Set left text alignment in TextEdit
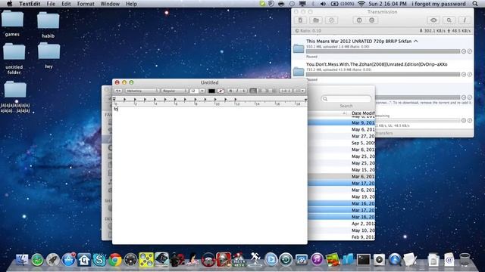Image resolution: width=485 pixels, height=272 pixels. [253, 91]
